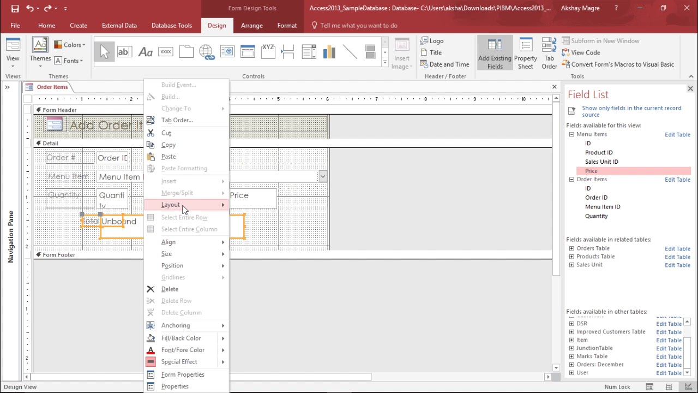698x393 pixels.
Task: Collapse the Menu Items table fields
Action: pos(571,134)
